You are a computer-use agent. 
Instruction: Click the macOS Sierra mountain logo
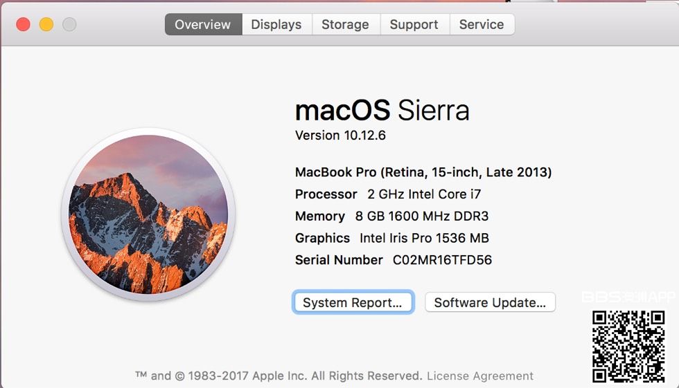tap(148, 214)
